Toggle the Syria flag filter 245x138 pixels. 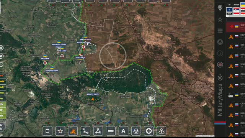(x=243, y=10)
